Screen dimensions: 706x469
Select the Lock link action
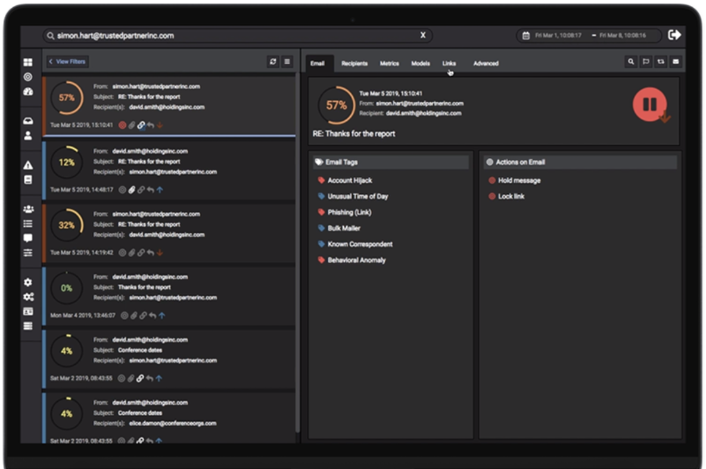[x=511, y=196]
